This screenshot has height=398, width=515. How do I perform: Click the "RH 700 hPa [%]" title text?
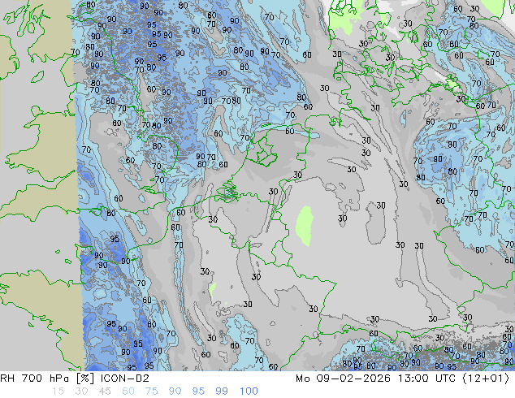tap(47, 379)
